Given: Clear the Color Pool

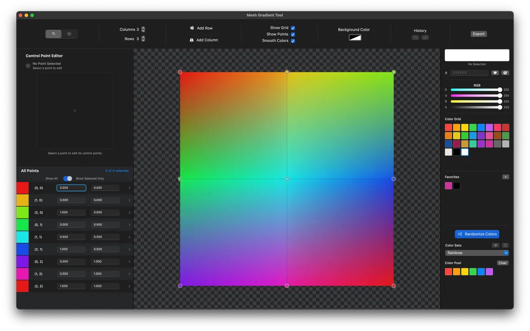Looking at the screenshot, I should [503, 263].
